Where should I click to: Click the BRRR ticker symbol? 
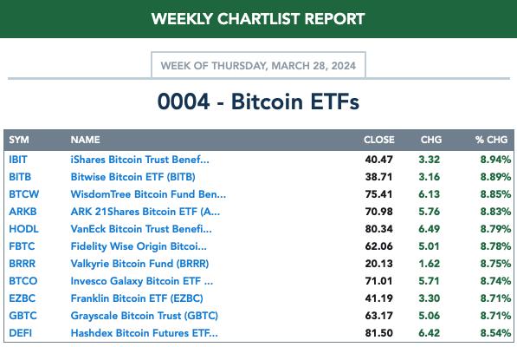(22, 264)
